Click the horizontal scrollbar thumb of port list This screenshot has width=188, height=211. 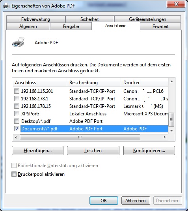click(x=80, y=137)
